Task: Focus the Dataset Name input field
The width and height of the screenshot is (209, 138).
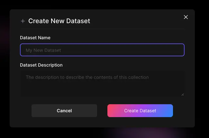Action: tap(102, 50)
